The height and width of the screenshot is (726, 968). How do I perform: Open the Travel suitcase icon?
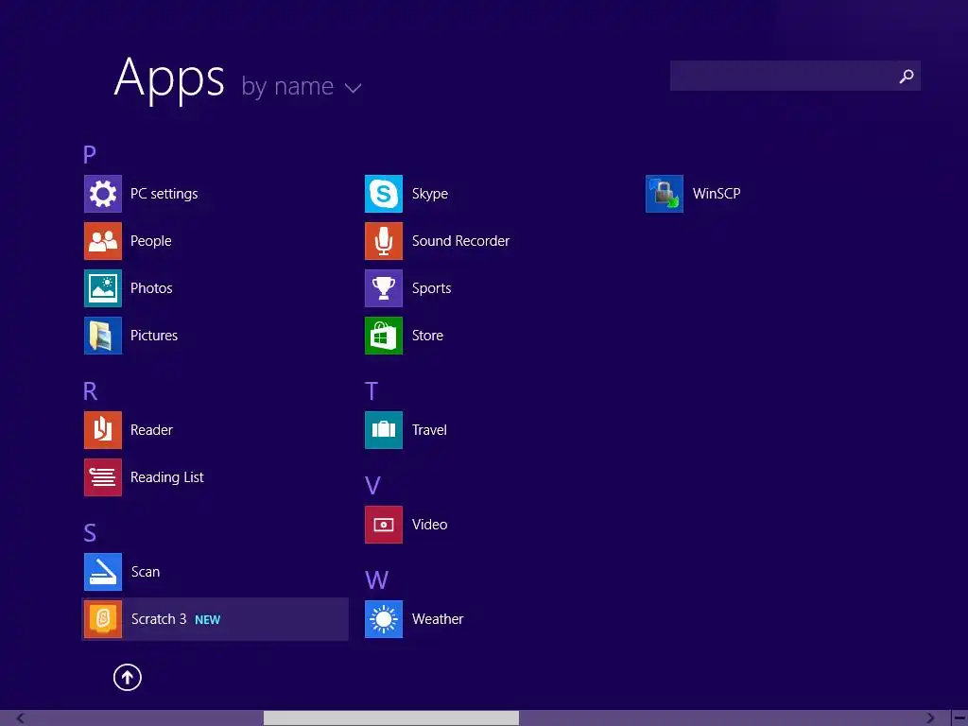pos(384,430)
